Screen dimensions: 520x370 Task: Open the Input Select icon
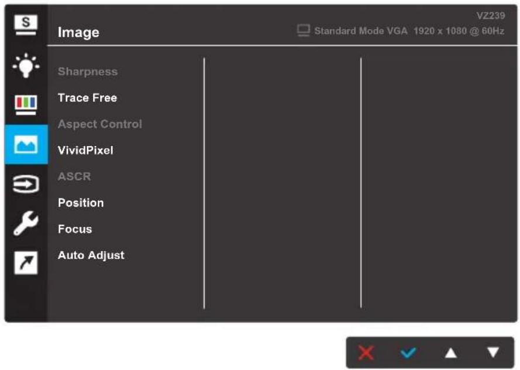click(26, 184)
